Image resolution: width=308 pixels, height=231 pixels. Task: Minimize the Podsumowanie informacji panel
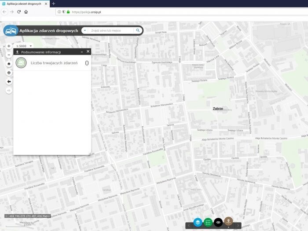click(82, 51)
